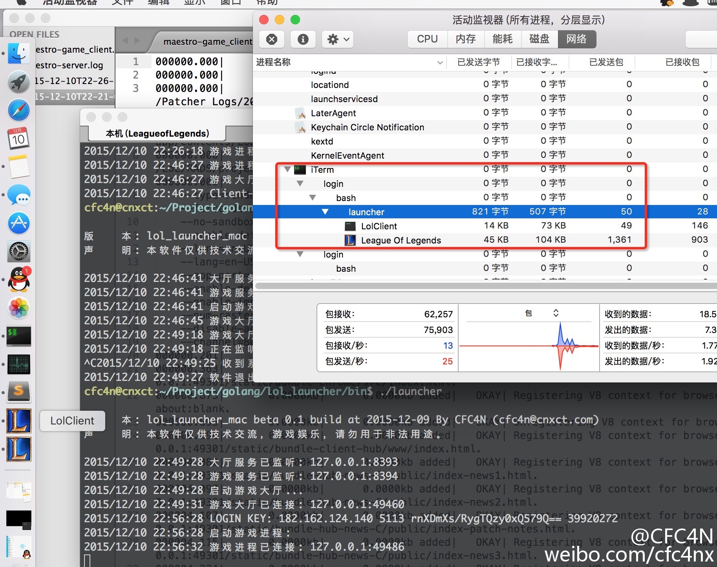The image size is (717, 567).
Task: Open iTerm terminal icon in Dock
Action: [x=19, y=336]
